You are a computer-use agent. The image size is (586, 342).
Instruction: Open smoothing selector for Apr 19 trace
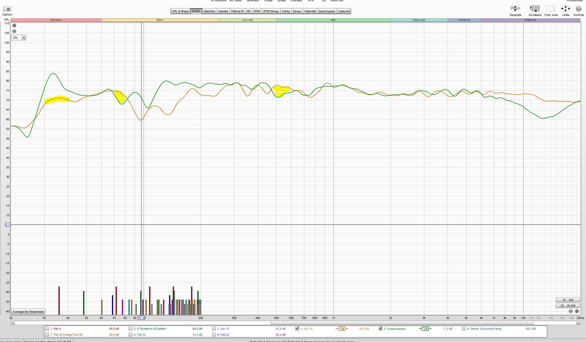(342, 329)
